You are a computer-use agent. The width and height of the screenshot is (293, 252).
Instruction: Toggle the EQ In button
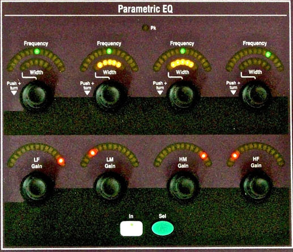131,228
